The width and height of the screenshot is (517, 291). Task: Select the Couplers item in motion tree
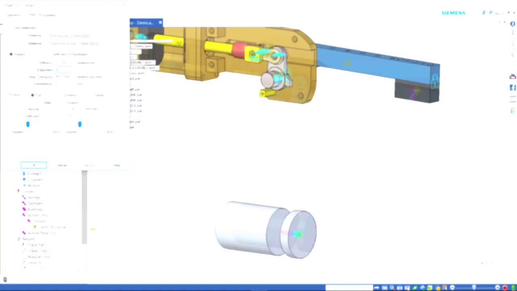35,180
